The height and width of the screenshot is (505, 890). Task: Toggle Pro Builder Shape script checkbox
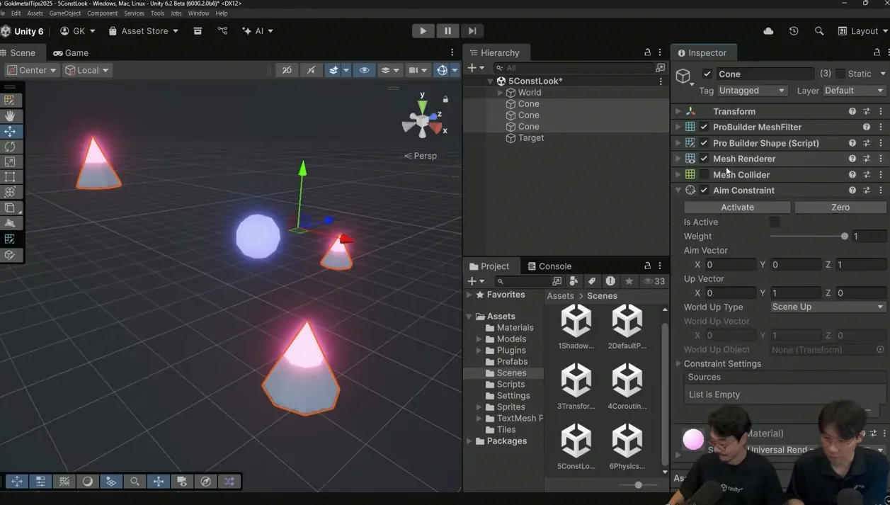(704, 143)
